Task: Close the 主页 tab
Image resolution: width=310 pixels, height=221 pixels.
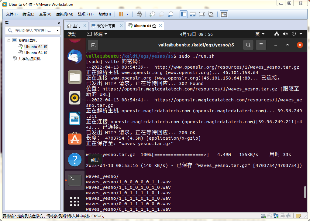Action: click(84, 25)
